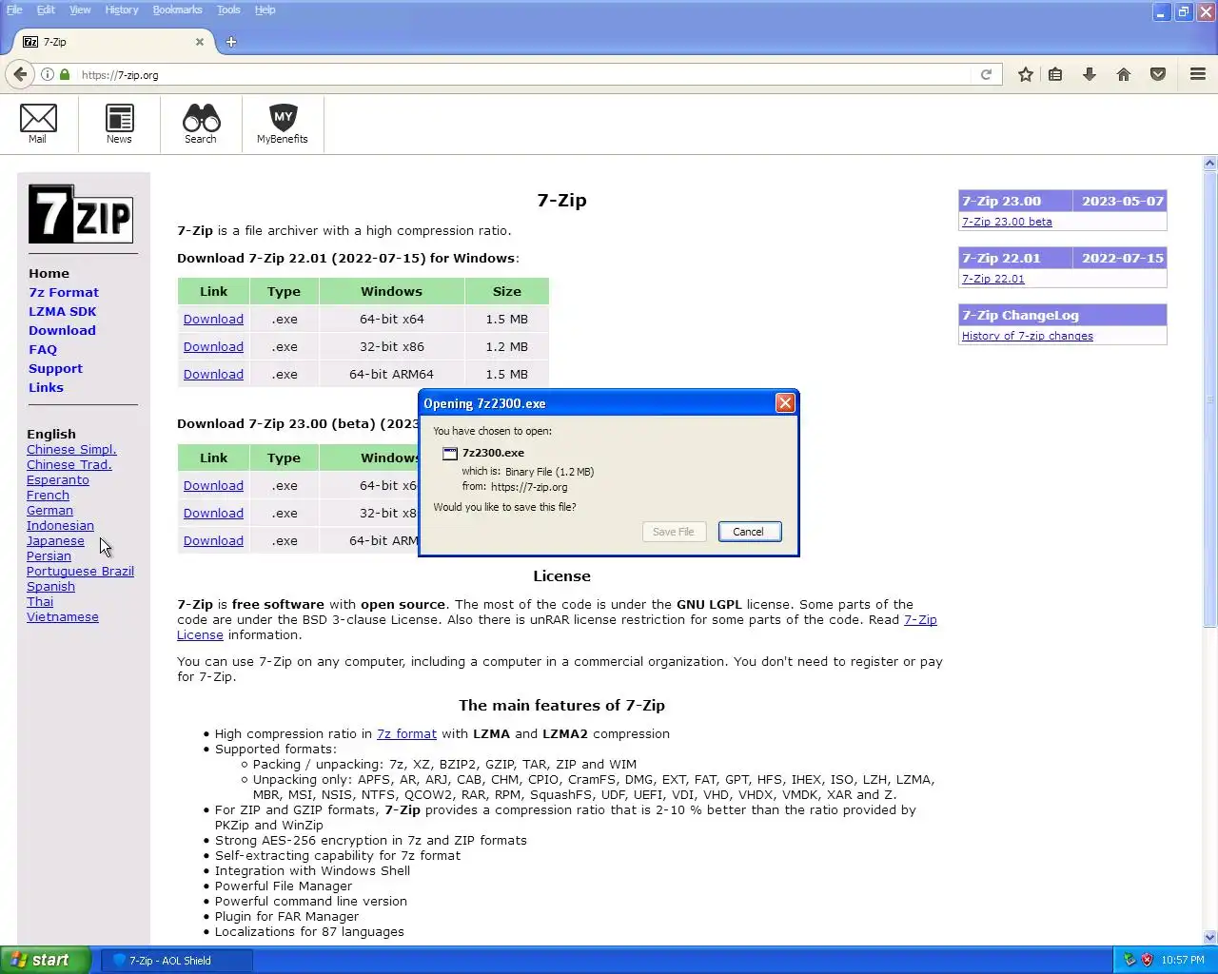This screenshot has width=1218, height=974.
Task: Open the 7-Zip 23.00 beta link
Action: [x=1007, y=222]
